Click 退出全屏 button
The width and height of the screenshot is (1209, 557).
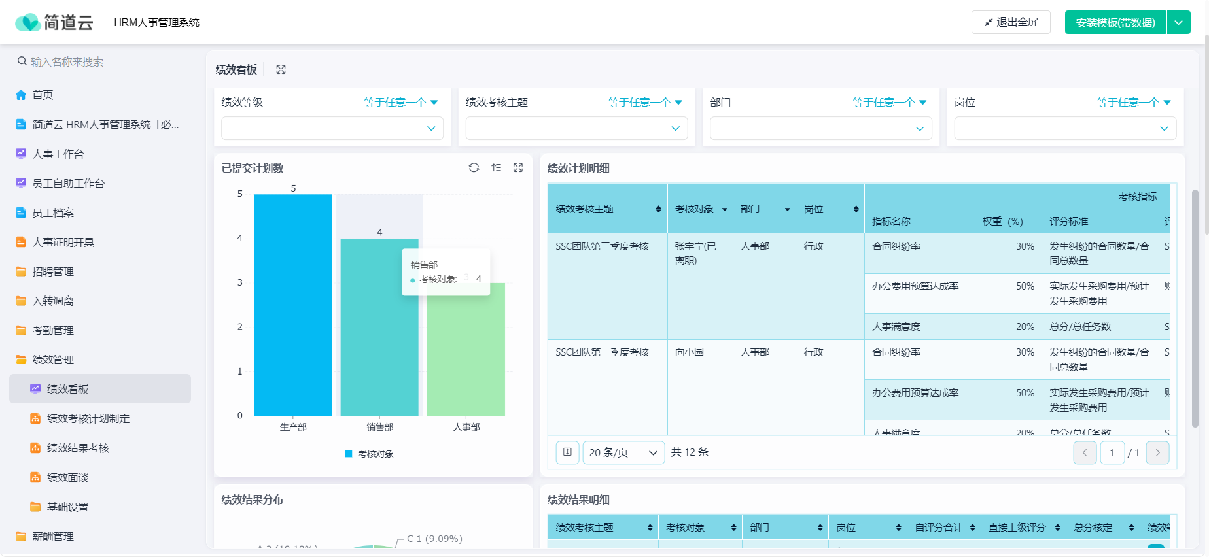click(1011, 22)
